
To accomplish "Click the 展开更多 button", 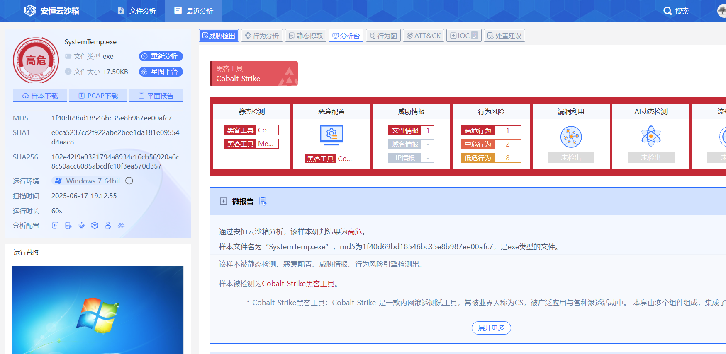I will pyautogui.click(x=491, y=328).
